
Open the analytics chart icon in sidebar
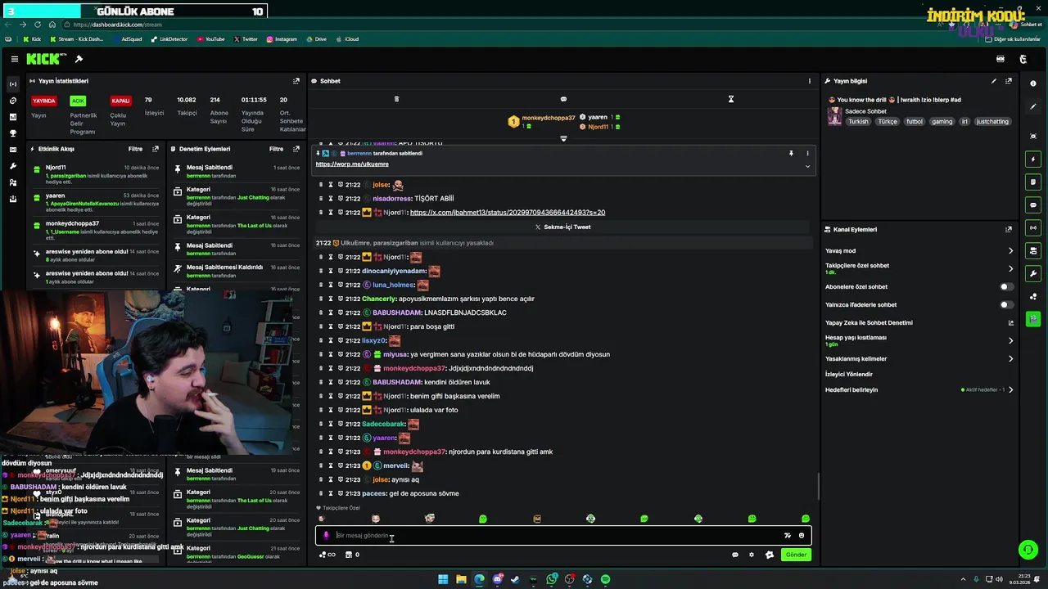13,117
